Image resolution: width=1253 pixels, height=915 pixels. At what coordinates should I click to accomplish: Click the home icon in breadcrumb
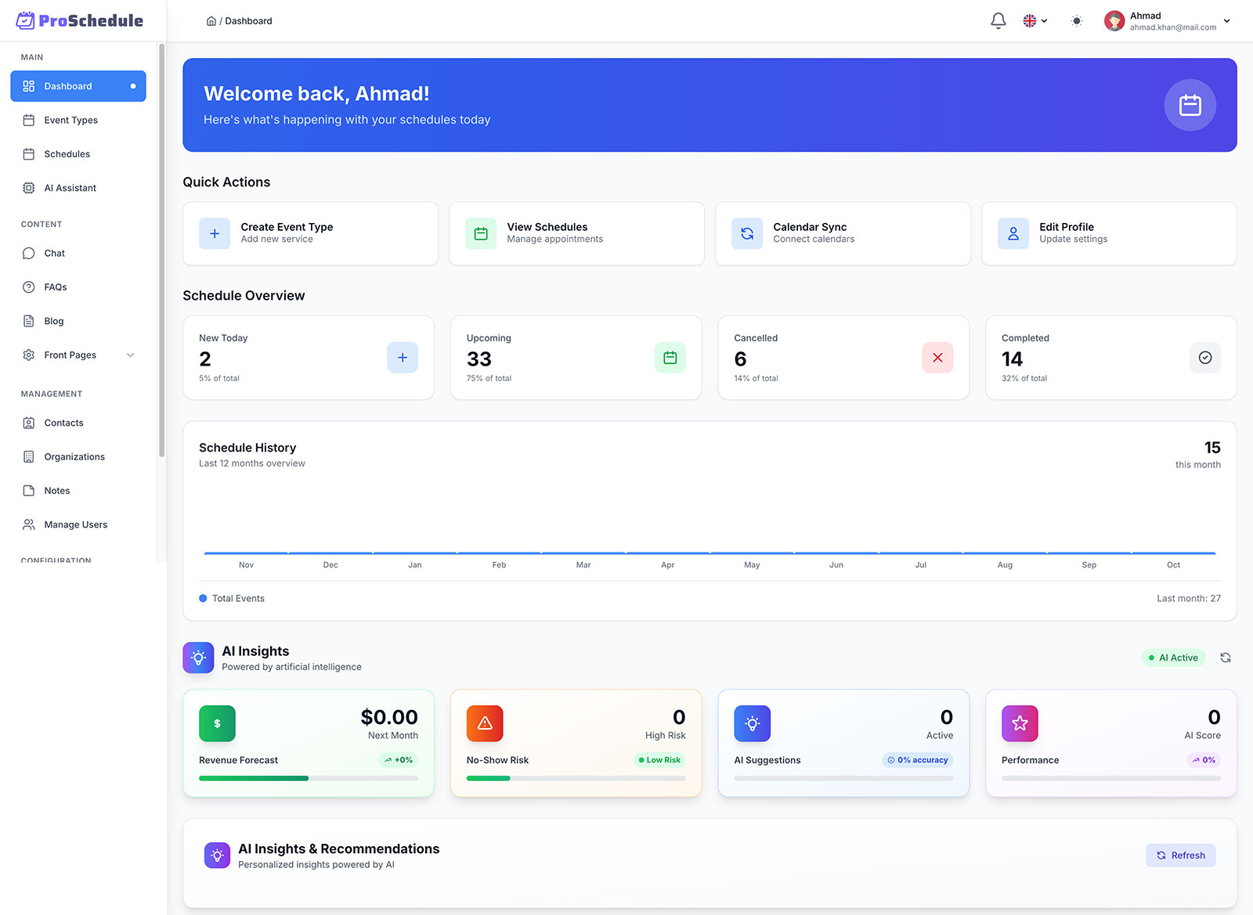(211, 21)
